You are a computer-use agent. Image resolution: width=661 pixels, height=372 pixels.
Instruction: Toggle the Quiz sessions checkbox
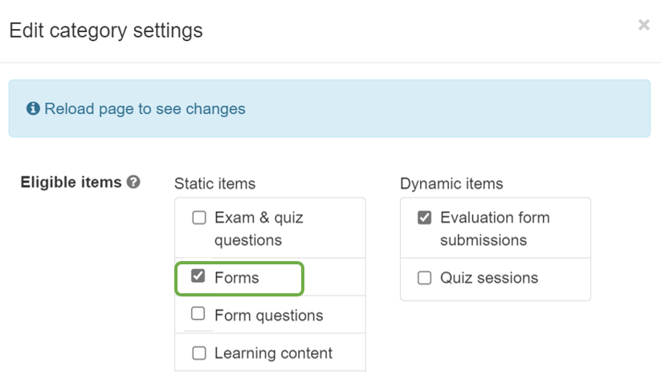(425, 278)
